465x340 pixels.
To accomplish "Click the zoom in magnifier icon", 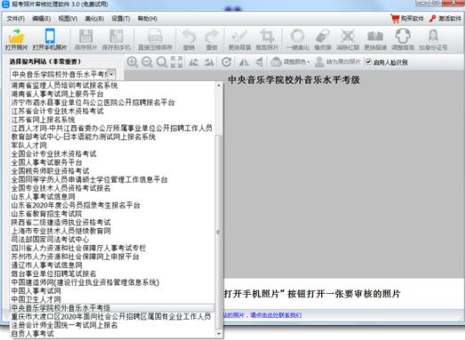I will click(132, 62).
